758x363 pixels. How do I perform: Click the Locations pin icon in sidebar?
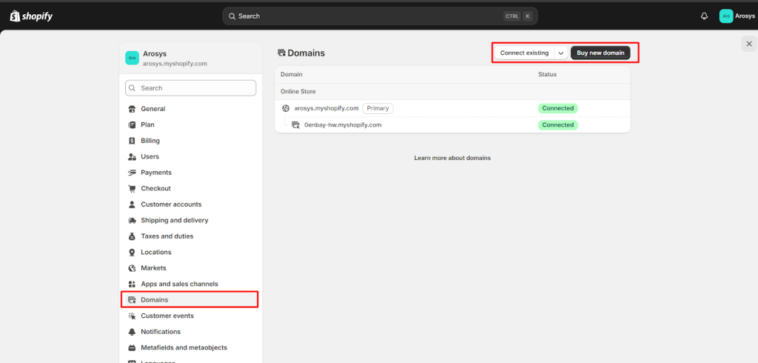point(133,253)
